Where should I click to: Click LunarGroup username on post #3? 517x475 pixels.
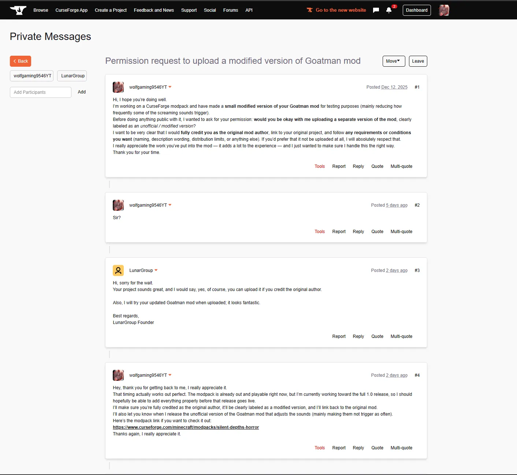141,270
